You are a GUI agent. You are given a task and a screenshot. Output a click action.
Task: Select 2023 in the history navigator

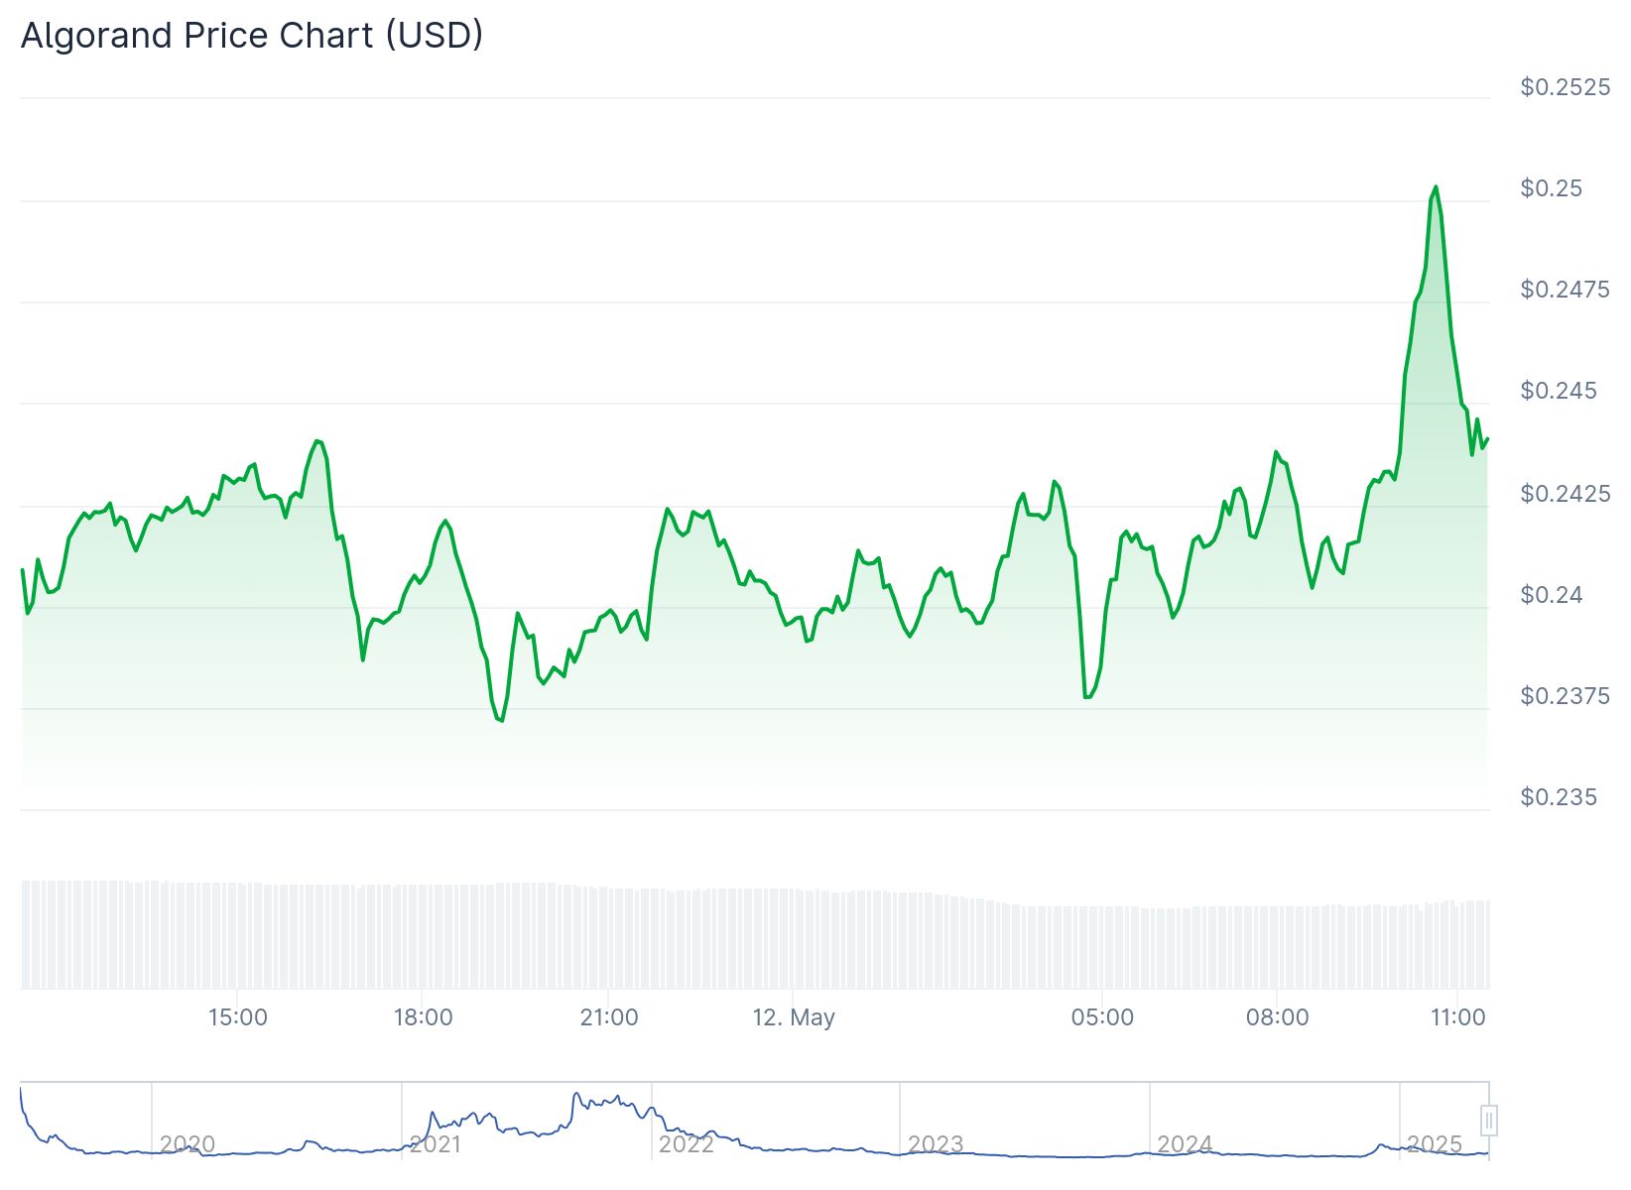936,1144
